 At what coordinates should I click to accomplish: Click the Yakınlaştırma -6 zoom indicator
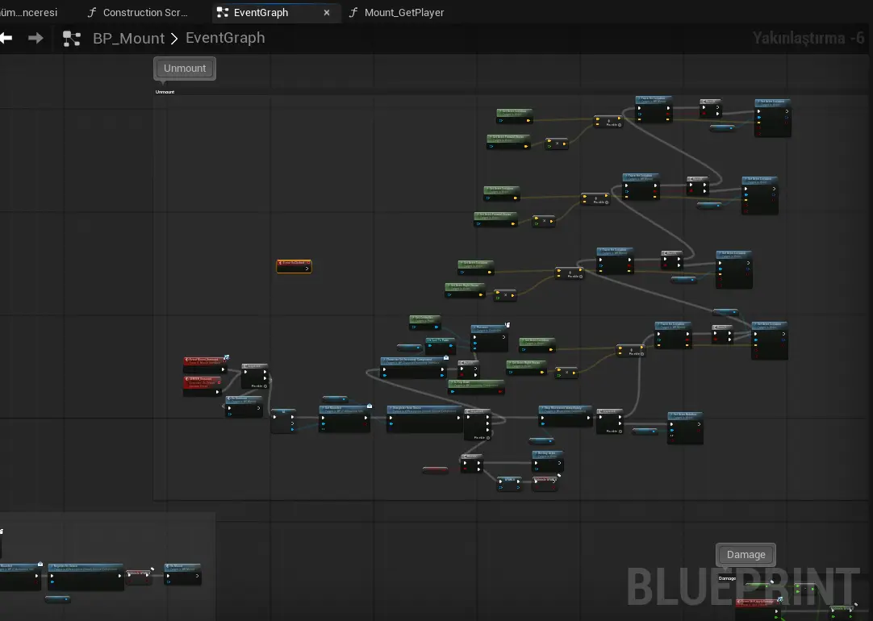808,38
